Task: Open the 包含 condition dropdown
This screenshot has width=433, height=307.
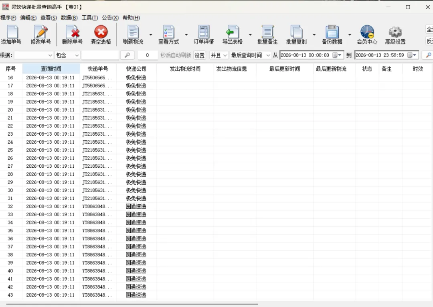Action: [x=68, y=55]
